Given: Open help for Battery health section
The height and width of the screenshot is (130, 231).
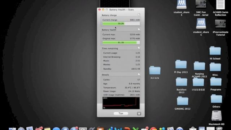Looking at the screenshot, I should coord(139,29).
